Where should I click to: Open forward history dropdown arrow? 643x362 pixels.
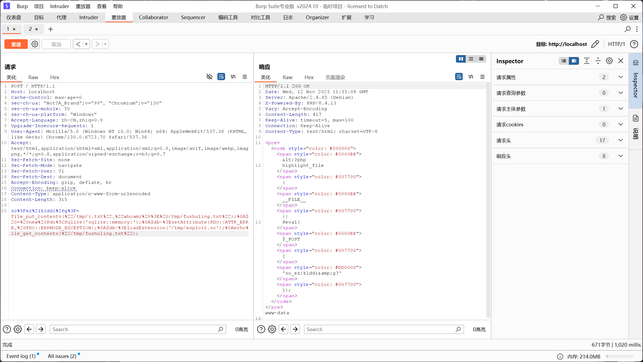pos(105,44)
